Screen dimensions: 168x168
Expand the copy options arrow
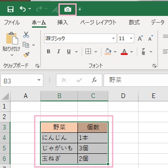pyautogui.click(x=33, y=45)
